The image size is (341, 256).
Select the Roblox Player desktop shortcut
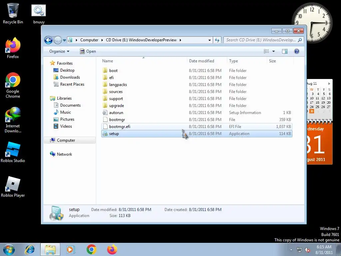point(13,187)
